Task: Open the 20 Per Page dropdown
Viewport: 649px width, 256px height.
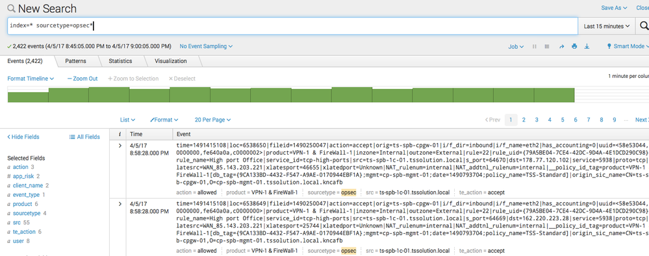Action: (212, 120)
